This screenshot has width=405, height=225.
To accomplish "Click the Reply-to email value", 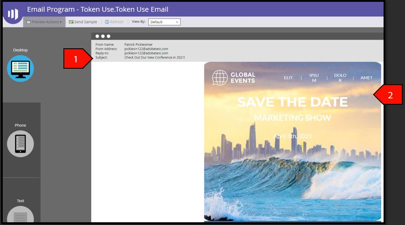I will point(146,53).
